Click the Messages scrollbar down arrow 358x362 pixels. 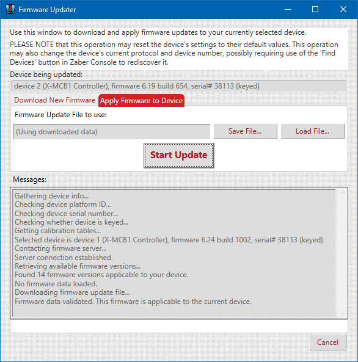[x=343, y=313]
